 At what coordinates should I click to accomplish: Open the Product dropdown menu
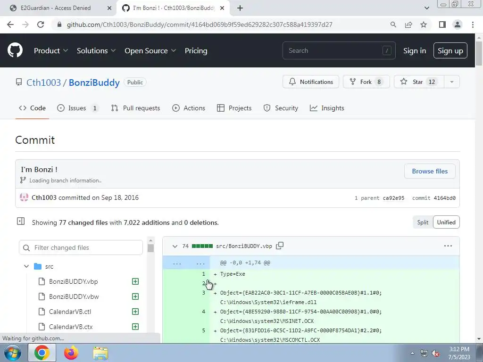pyautogui.click(x=51, y=50)
